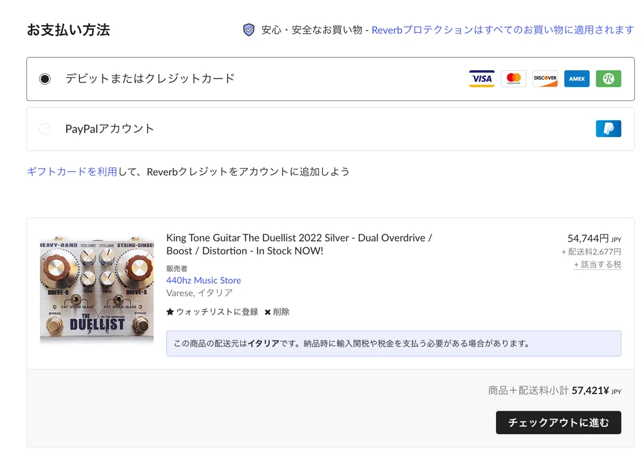Click the 配送料2,677円 shipping text
The height and width of the screenshot is (459, 644).
(x=591, y=252)
